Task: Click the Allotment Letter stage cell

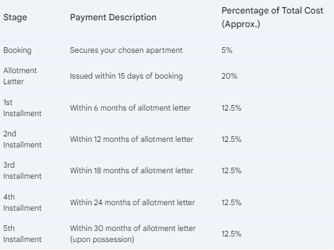Action: pos(20,76)
